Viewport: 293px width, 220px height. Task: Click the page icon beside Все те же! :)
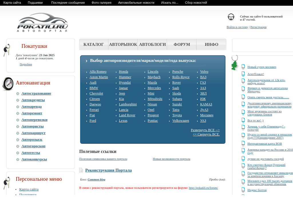click(243, 120)
